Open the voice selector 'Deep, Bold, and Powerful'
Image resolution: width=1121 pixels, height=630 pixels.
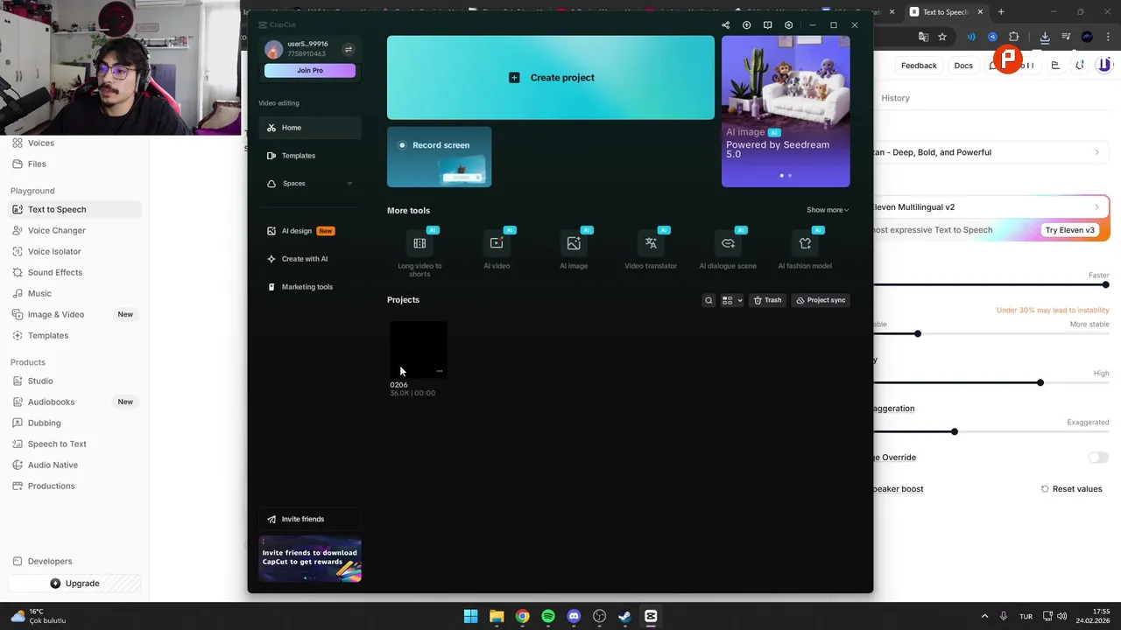pos(991,152)
